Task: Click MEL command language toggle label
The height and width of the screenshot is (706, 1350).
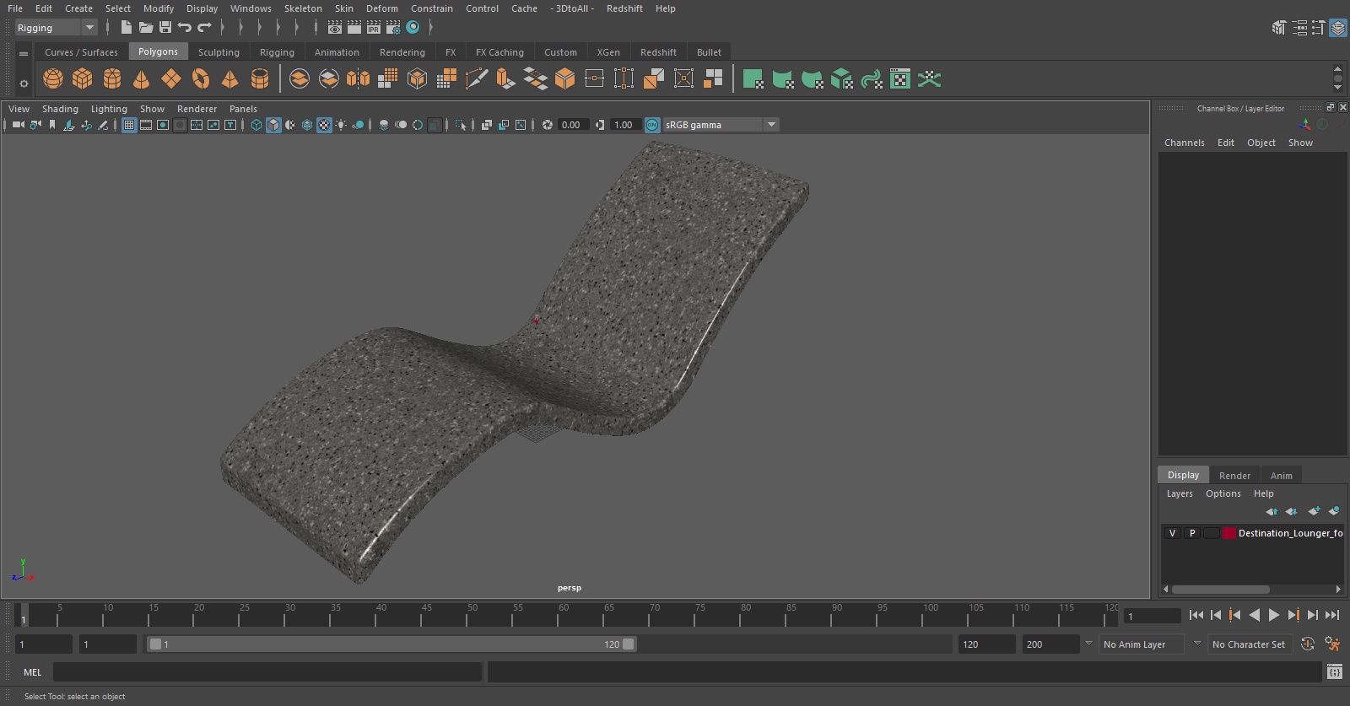Action: pos(32,672)
